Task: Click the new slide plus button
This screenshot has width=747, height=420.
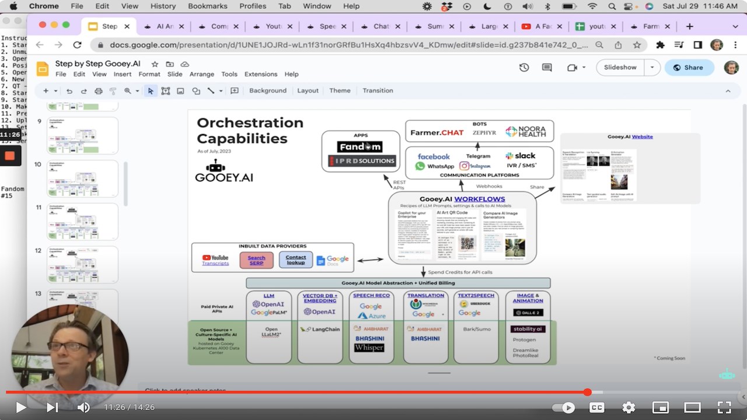Action: (46, 91)
